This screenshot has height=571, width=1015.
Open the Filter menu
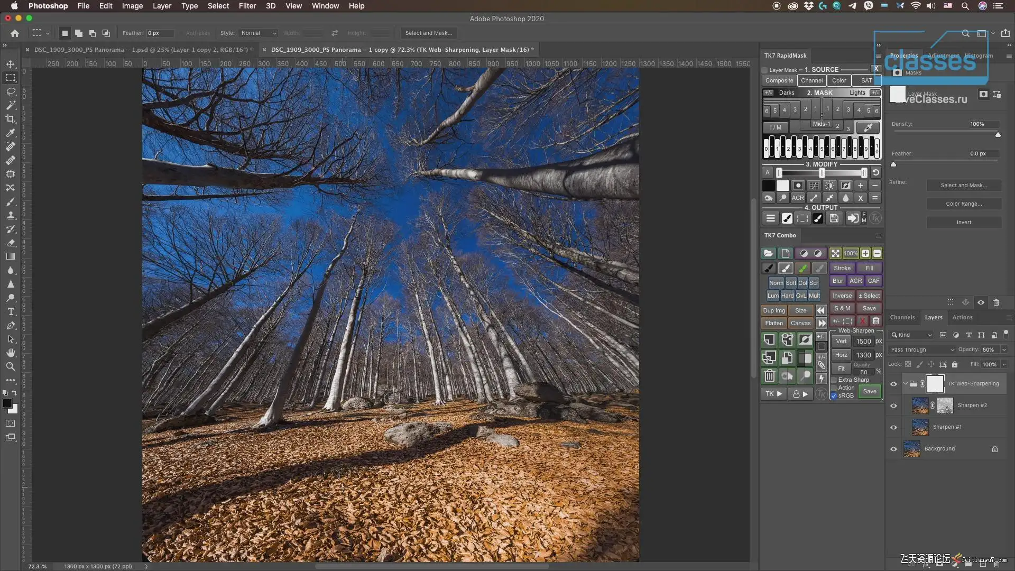[x=247, y=6]
